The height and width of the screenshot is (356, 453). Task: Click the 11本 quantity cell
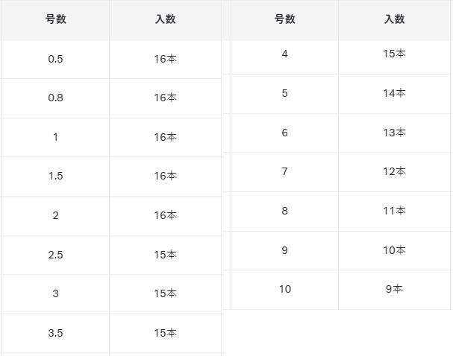point(394,211)
